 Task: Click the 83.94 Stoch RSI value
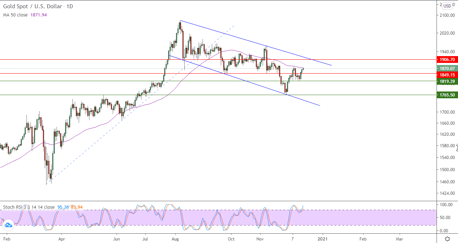77,207
